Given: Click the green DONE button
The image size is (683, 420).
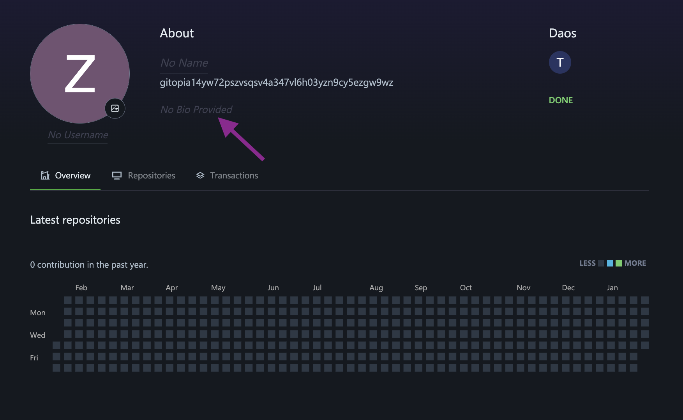Looking at the screenshot, I should (561, 100).
